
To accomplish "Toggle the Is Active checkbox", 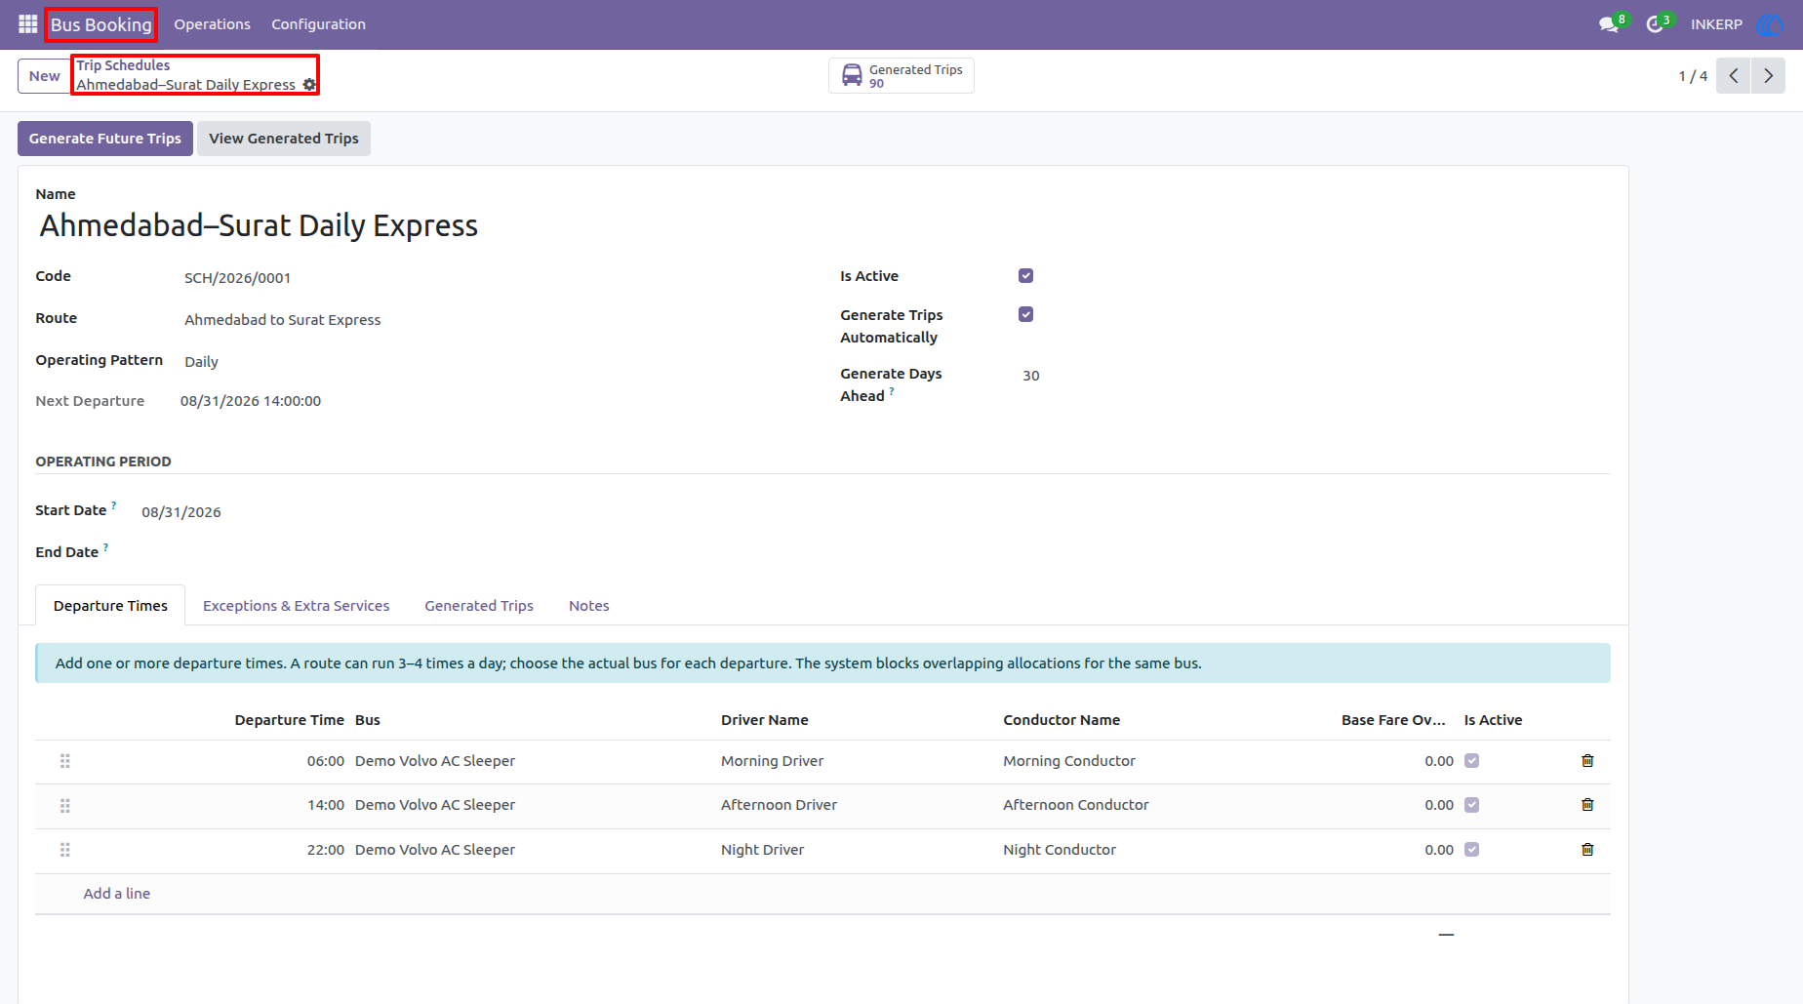I will 1025,276.
